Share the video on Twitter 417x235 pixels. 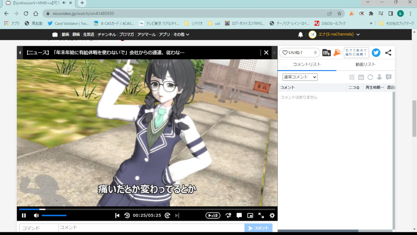[376, 53]
